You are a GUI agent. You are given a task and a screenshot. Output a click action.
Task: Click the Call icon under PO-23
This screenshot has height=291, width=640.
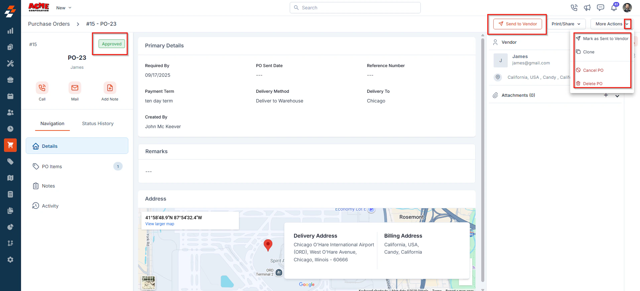[x=42, y=88]
